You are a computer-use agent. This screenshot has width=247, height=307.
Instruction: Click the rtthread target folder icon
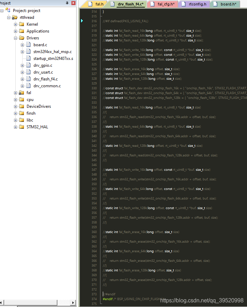(15, 17)
